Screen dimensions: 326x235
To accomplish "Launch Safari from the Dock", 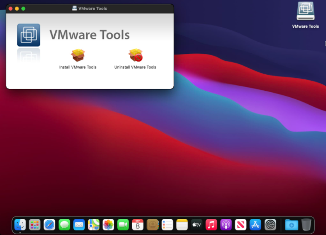I will [x=50, y=225].
